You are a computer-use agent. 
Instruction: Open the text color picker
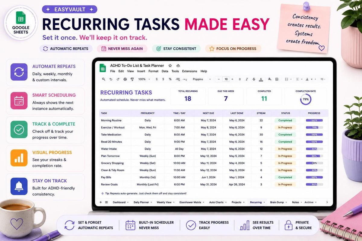(261, 79)
